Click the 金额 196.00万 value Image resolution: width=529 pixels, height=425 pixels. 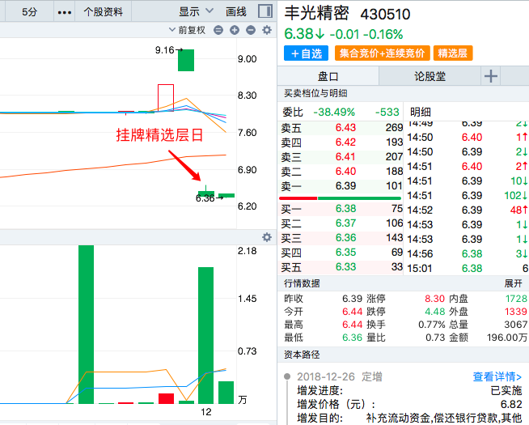click(507, 338)
